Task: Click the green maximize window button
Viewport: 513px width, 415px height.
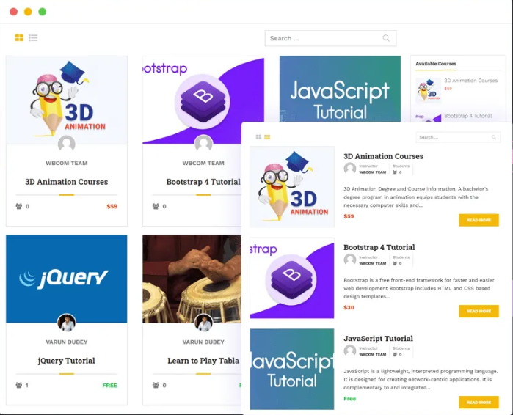Action: [x=43, y=12]
